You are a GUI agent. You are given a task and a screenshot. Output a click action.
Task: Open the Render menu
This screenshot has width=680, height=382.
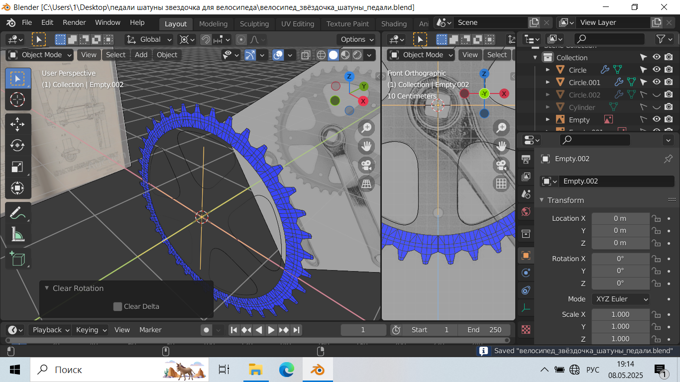[74, 22]
